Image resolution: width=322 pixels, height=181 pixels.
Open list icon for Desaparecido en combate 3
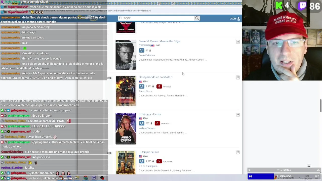coord(238,77)
